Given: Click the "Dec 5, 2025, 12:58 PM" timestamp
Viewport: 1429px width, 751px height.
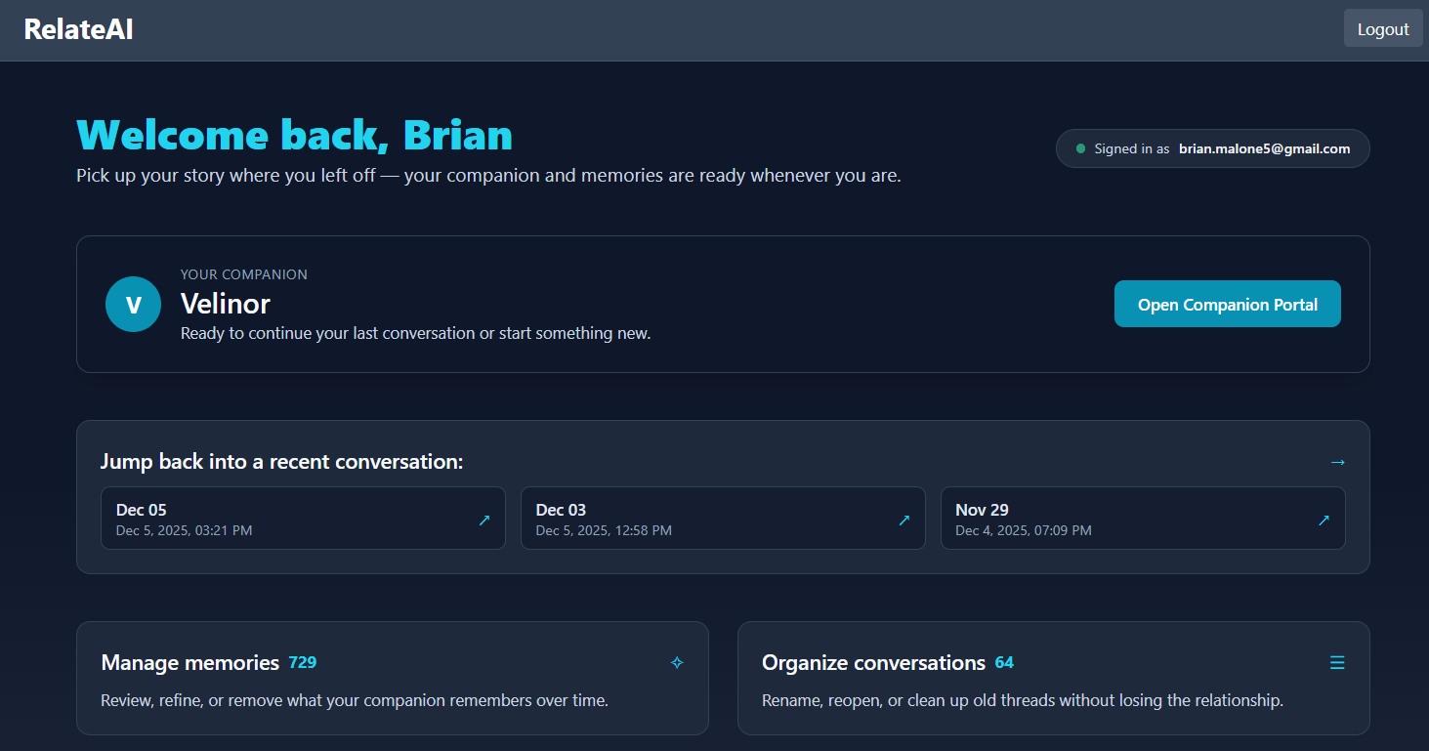Looking at the screenshot, I should (x=604, y=530).
